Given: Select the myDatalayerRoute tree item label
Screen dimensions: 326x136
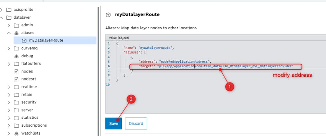Looking at the screenshot, I should 46,40.
